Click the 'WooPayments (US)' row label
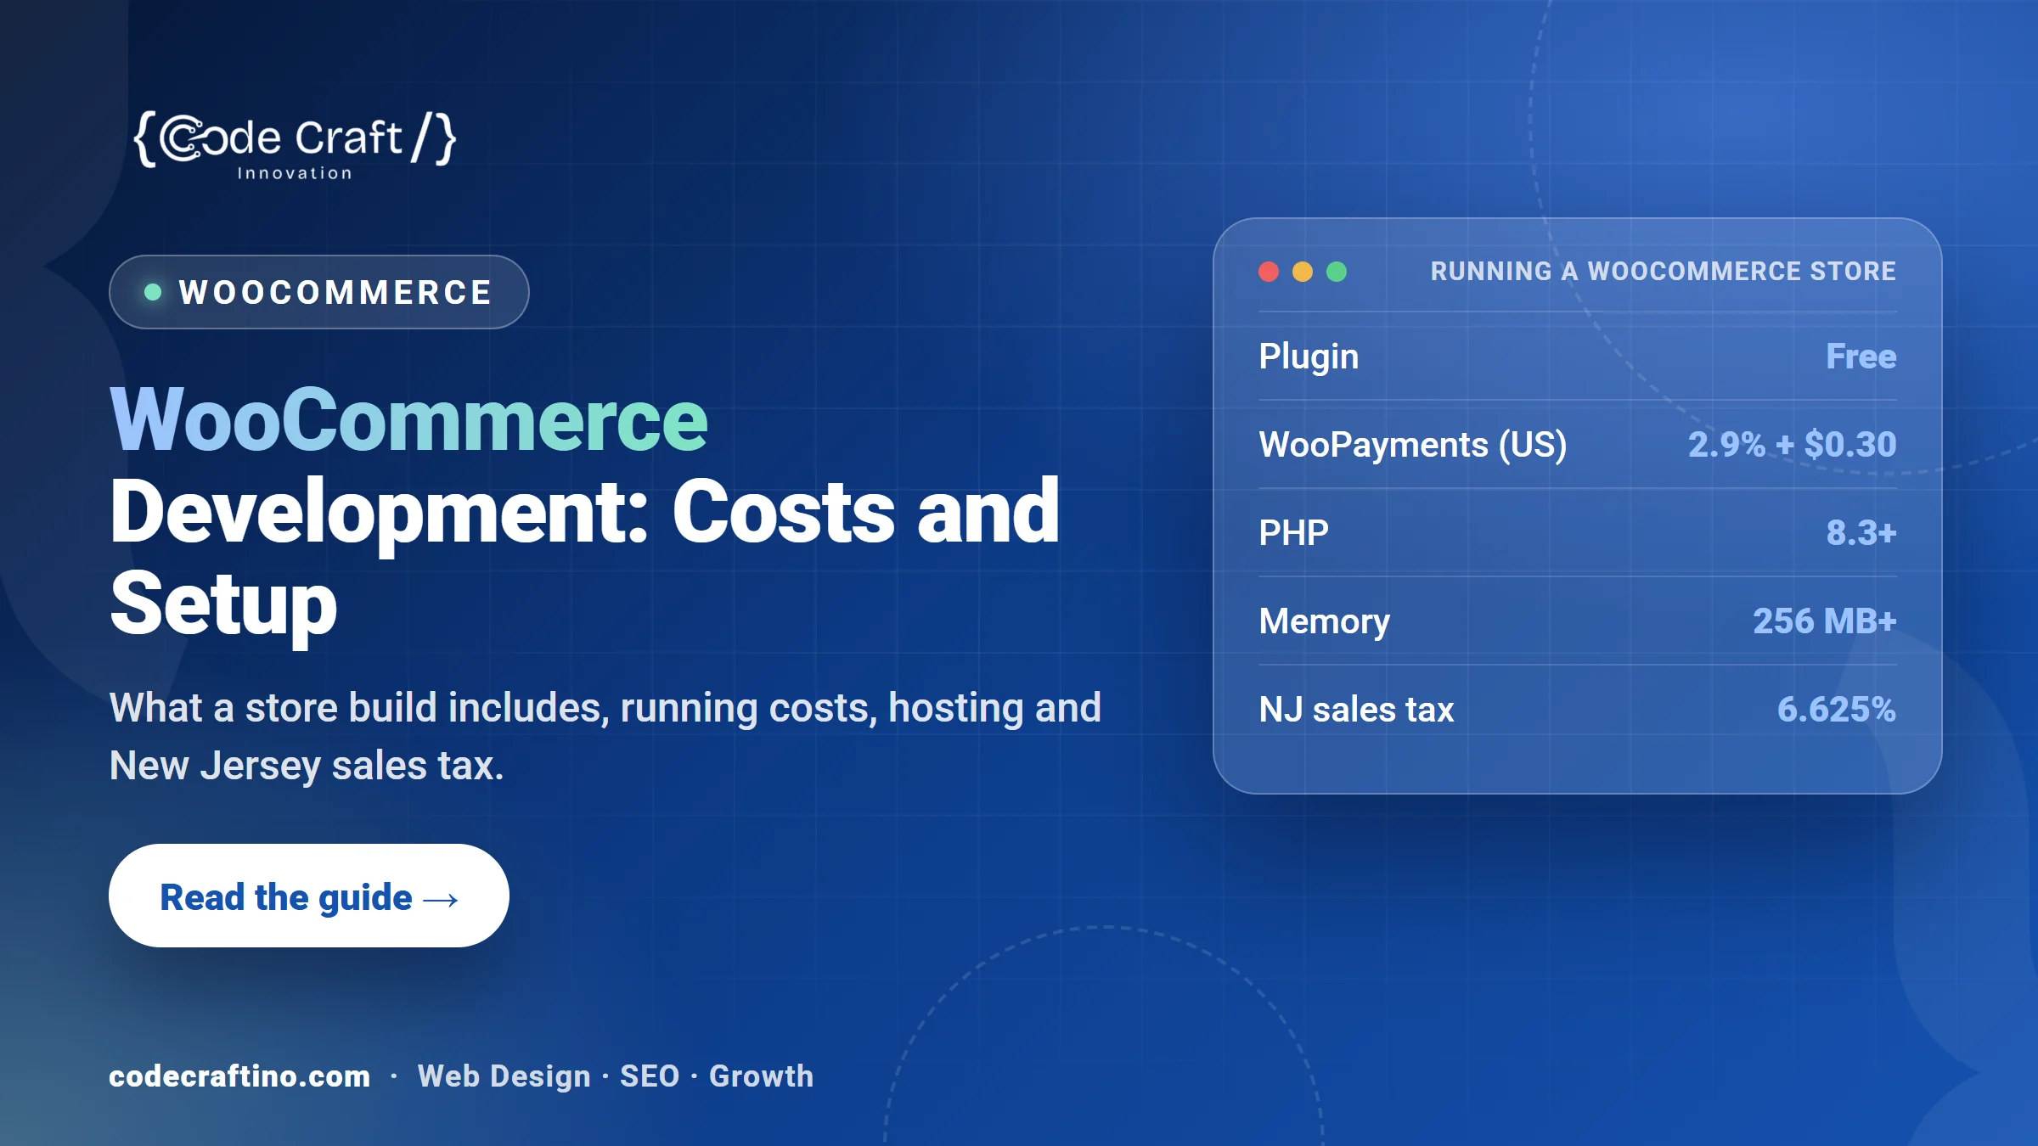 1413,445
